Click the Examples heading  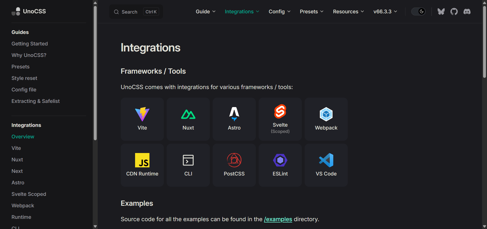137,203
